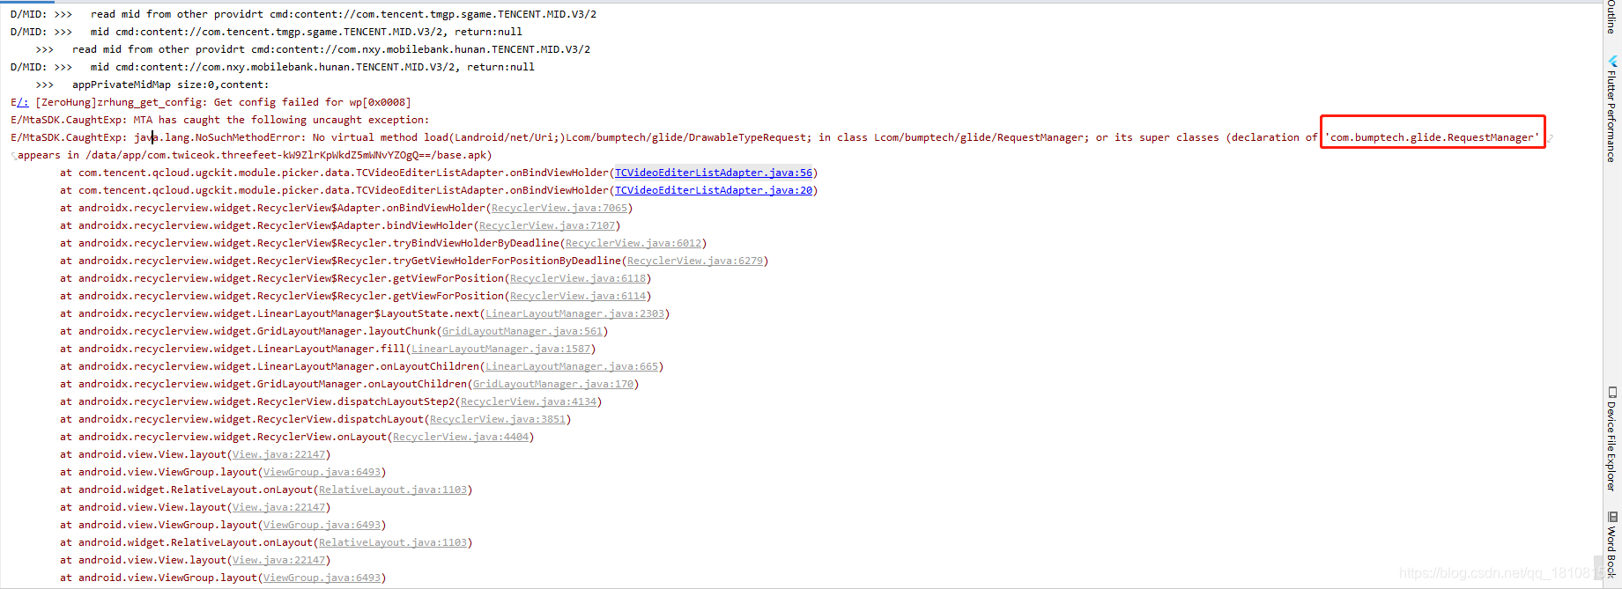Screen dimensions: 1622x589
Task: Go to LinearLayoutManager.java:665
Action: point(572,366)
